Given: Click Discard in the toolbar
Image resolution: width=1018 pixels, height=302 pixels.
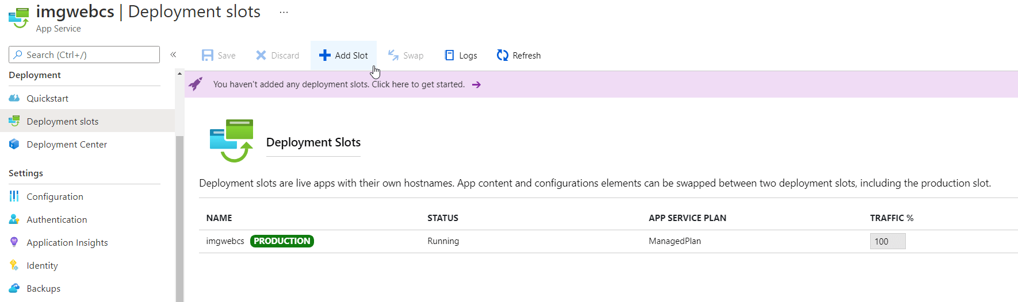Looking at the screenshot, I should coord(277,55).
